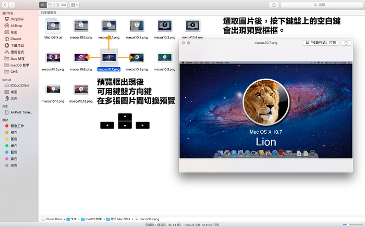
Task: Click 文件 in the path bar
Action: [71, 219]
